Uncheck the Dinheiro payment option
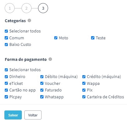Image resolution: width=127 pixels, height=122 pixels. coord(6,77)
